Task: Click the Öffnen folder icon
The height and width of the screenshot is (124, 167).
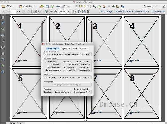Action: point(3,6)
